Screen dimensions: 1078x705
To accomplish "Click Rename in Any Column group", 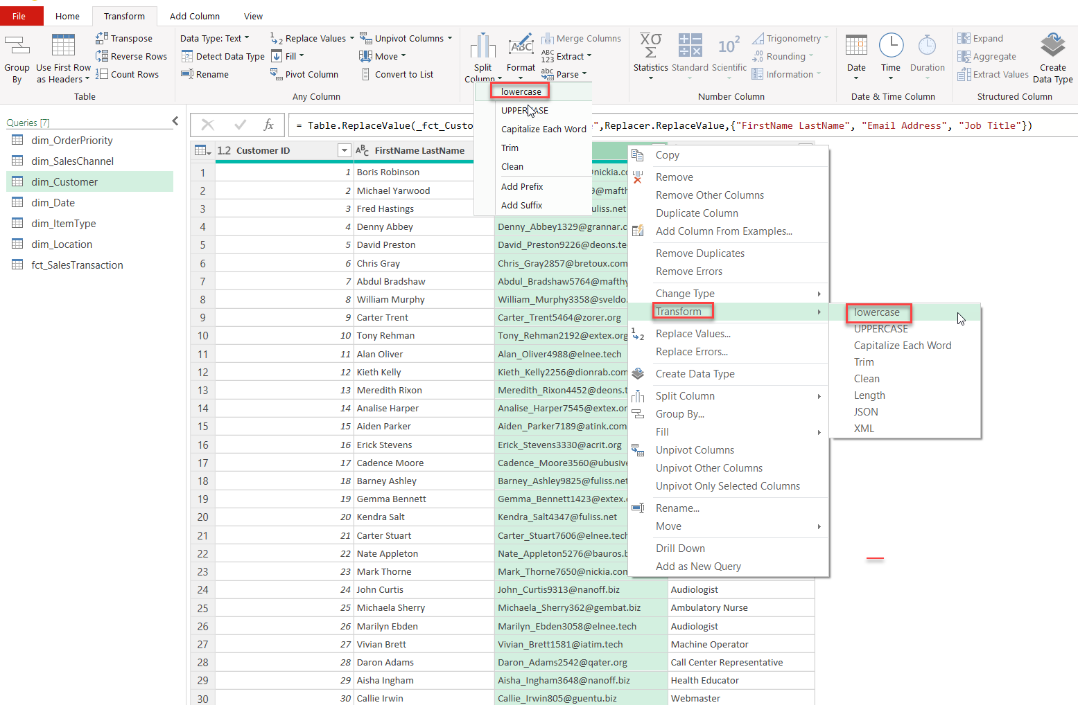I will 205,74.
